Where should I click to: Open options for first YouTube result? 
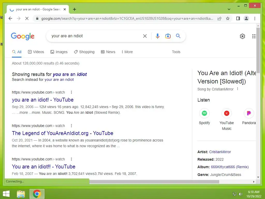[71, 92]
